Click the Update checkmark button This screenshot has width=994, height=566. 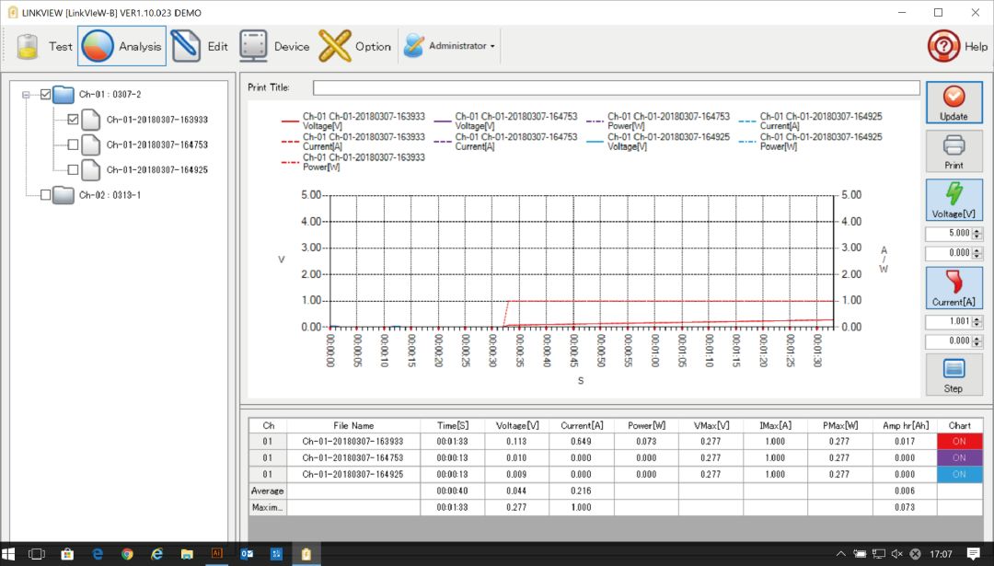954,102
